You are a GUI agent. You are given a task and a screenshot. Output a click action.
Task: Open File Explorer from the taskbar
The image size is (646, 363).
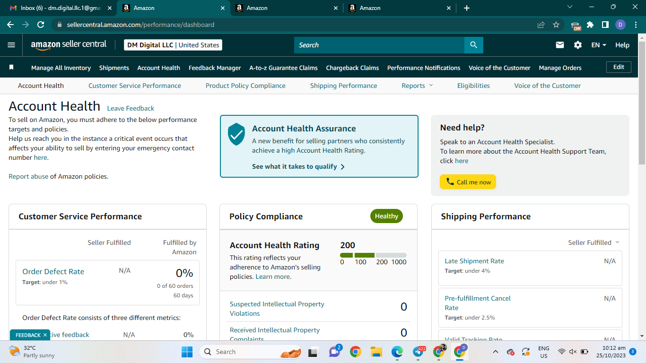coord(376,352)
